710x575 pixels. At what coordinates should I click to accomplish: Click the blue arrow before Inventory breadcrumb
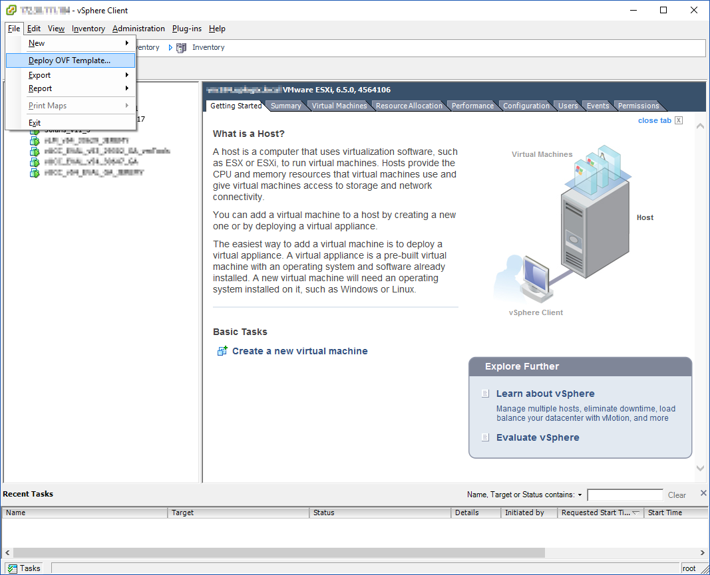coord(171,47)
